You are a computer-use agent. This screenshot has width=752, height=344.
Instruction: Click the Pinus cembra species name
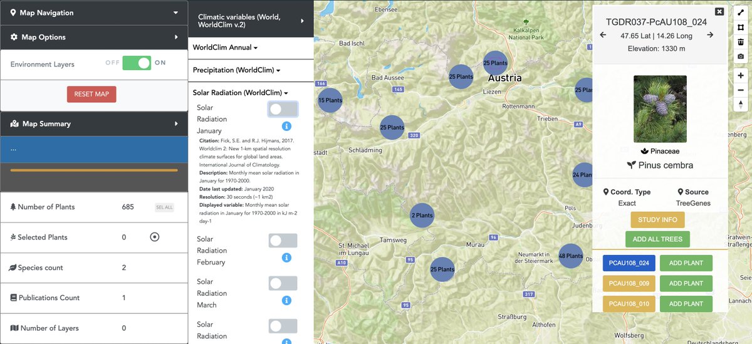[666, 165]
